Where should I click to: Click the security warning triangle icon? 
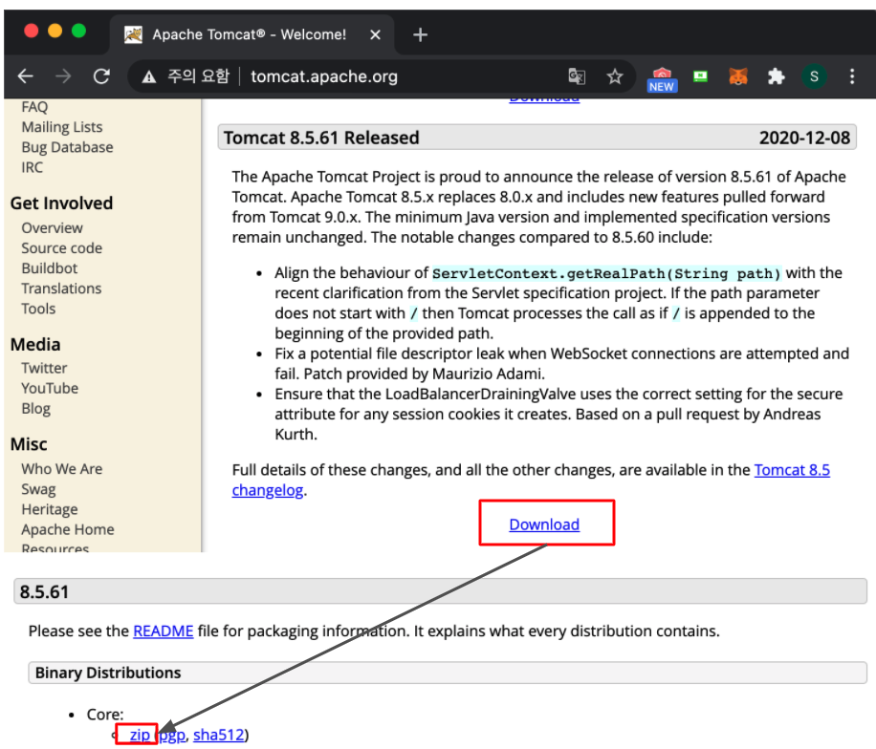(148, 76)
